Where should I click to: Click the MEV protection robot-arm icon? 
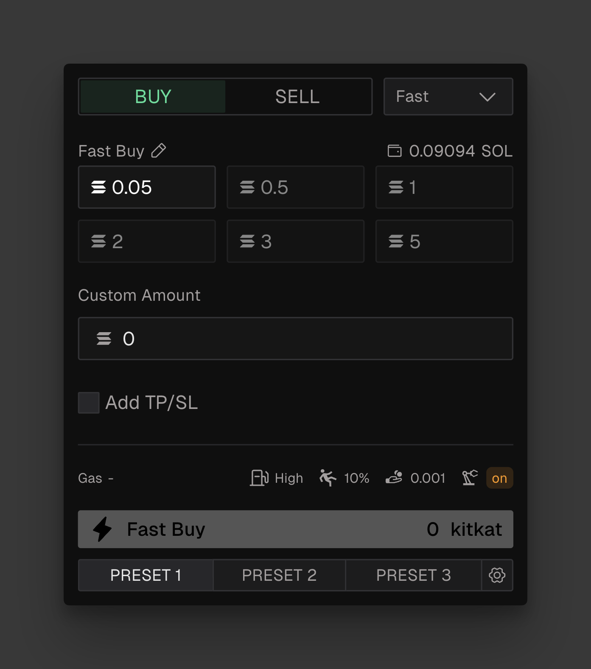coord(470,478)
